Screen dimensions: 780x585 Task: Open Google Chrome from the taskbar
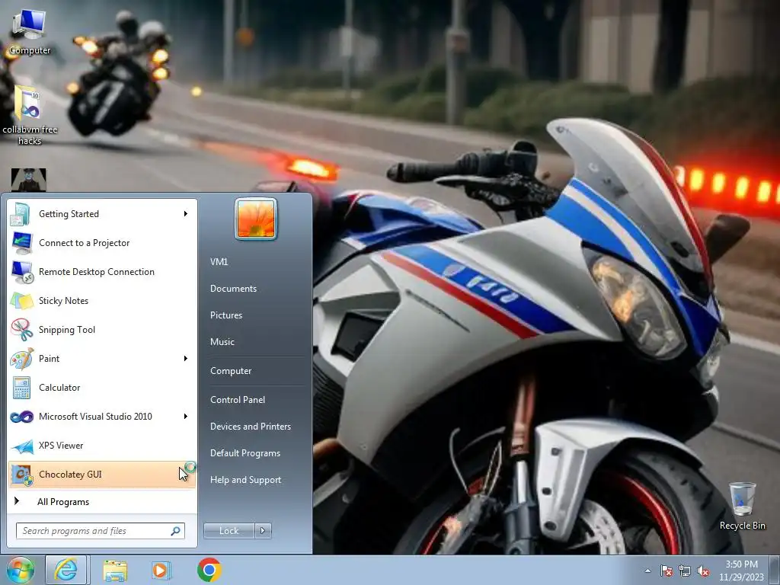(x=209, y=570)
